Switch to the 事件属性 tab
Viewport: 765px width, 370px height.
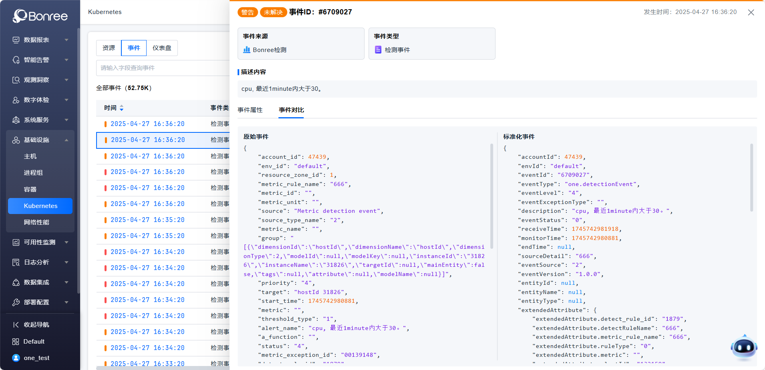click(250, 110)
